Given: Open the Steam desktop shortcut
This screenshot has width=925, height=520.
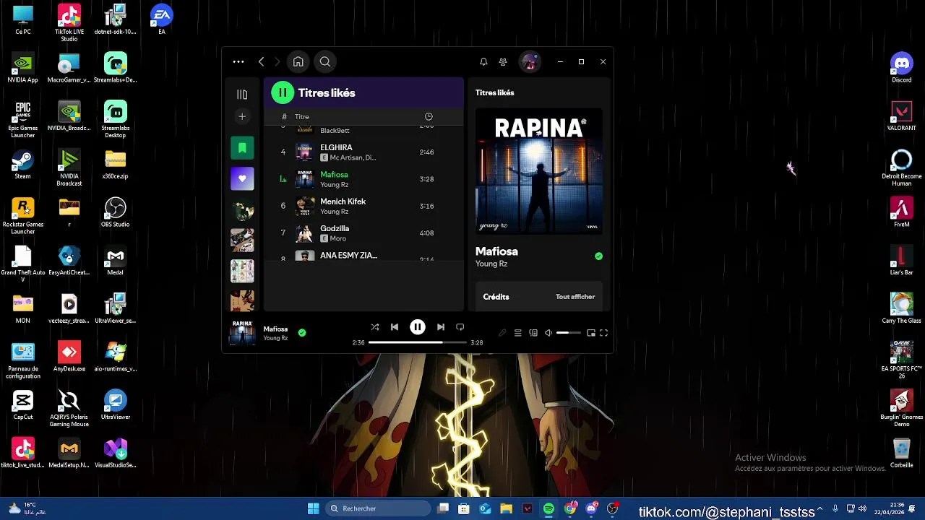Looking at the screenshot, I should click(x=22, y=165).
